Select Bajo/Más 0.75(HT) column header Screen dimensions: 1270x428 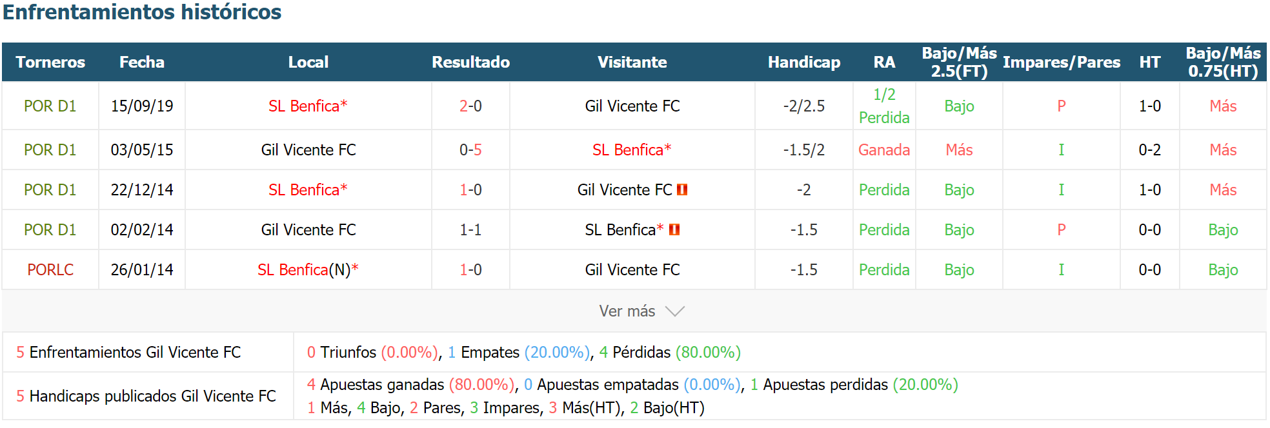click(x=1223, y=62)
